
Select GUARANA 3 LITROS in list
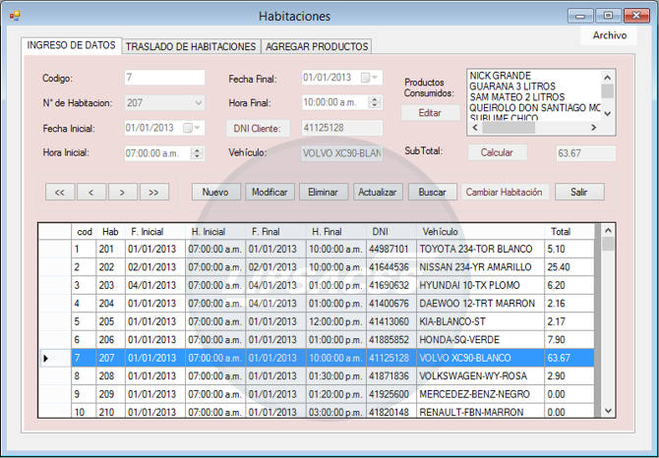point(511,86)
